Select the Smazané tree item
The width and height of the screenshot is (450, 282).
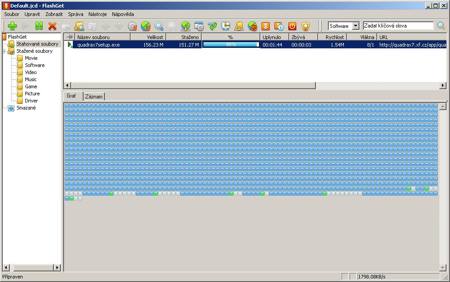[x=26, y=108]
